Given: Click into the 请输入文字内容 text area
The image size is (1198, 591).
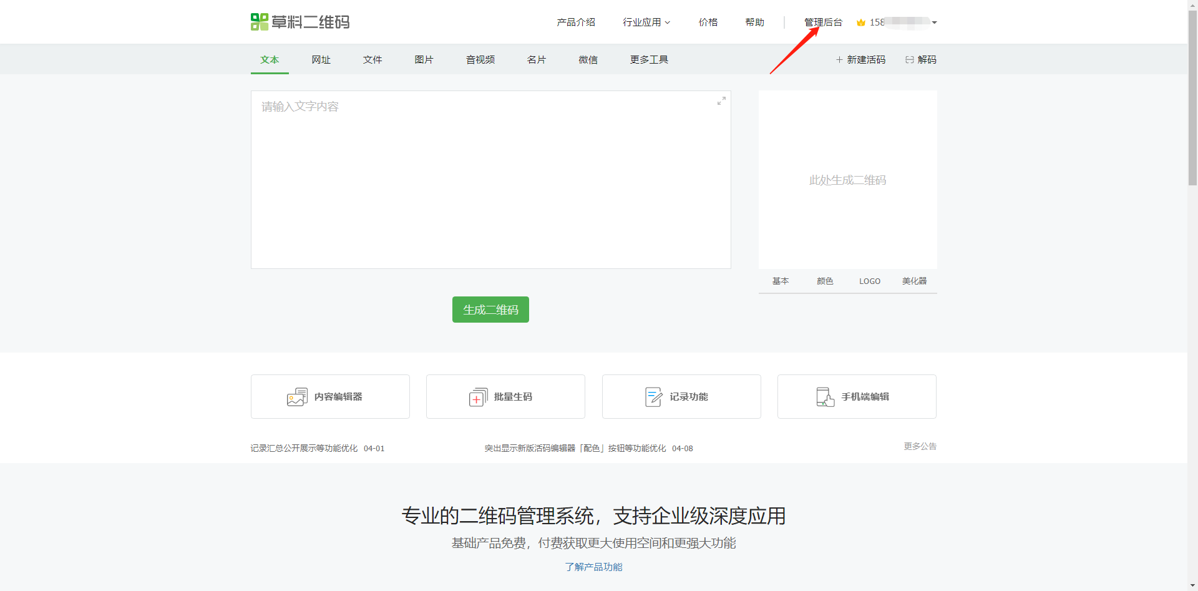Looking at the screenshot, I should coord(490,180).
